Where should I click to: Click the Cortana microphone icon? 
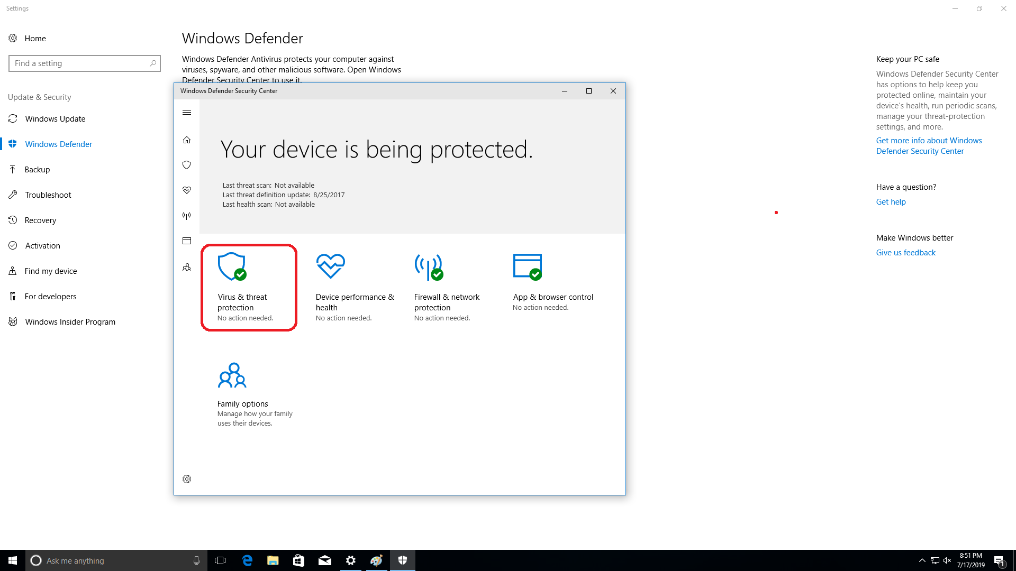click(196, 560)
